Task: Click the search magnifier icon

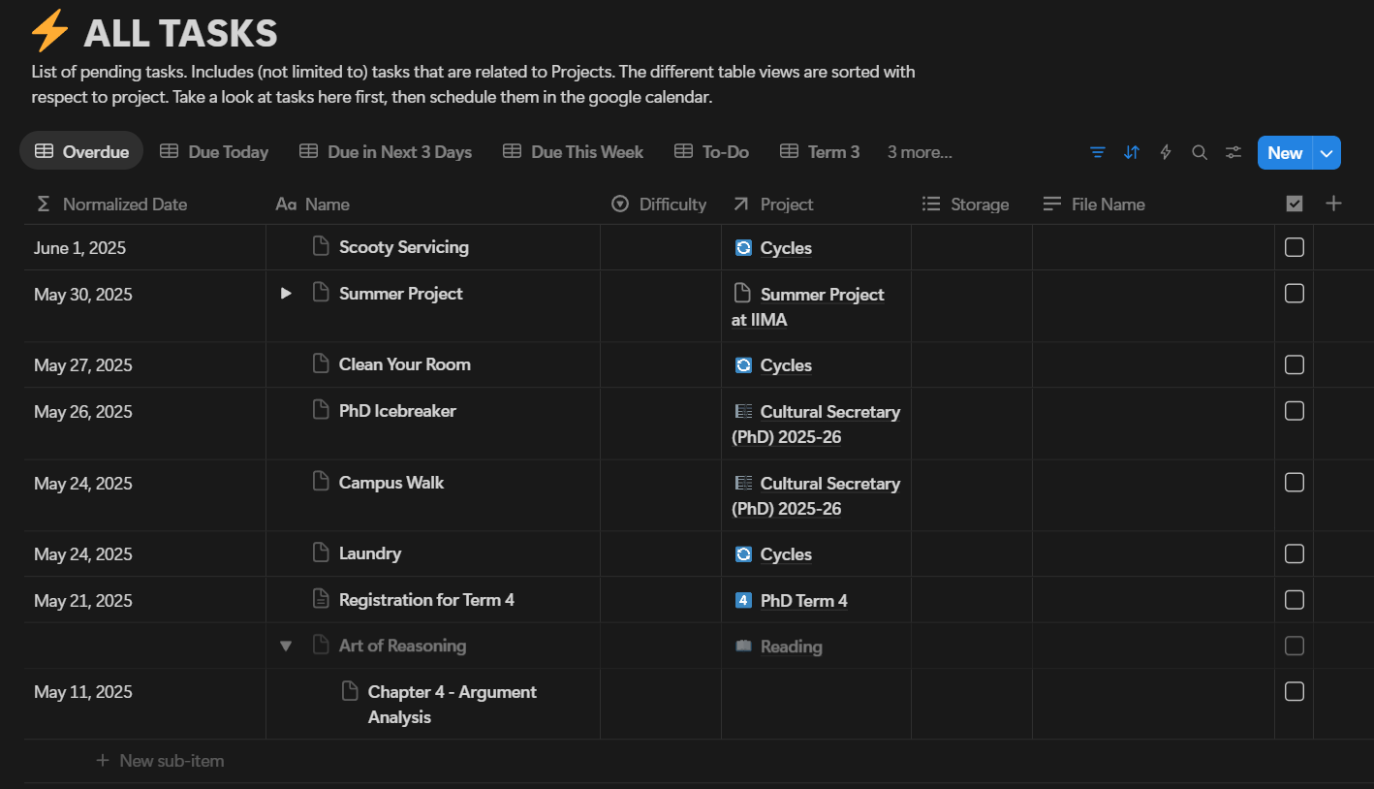Action: (x=1199, y=152)
